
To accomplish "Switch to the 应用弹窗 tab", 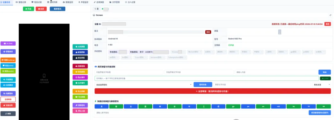I will coord(99,2).
